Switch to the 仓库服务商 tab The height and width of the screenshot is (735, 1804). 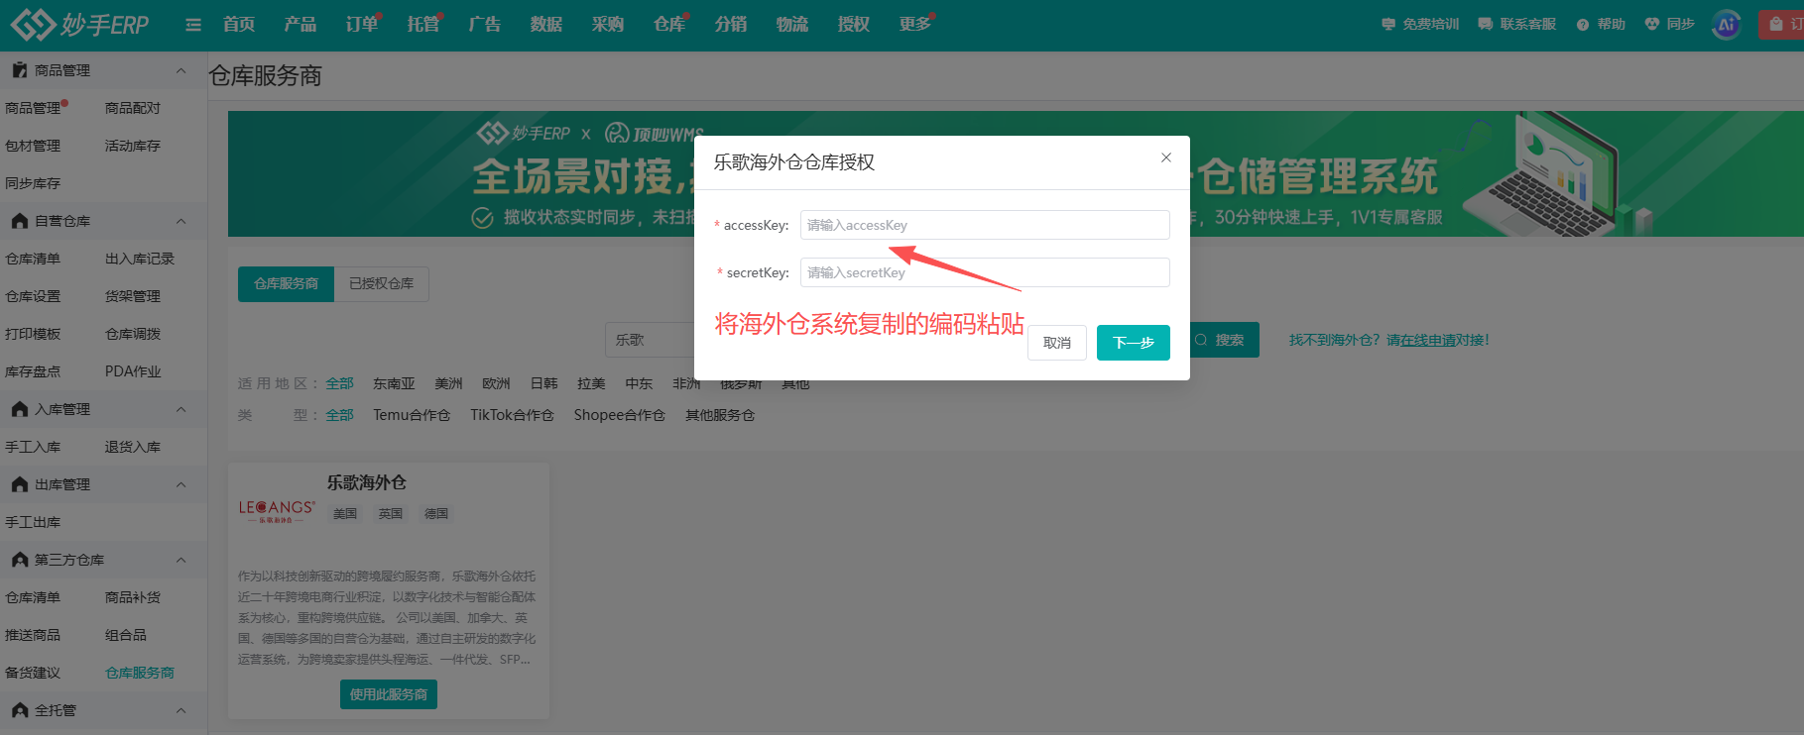coord(286,284)
